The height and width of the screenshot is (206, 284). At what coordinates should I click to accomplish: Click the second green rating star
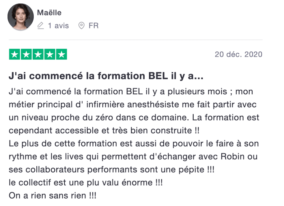pyautogui.click(x=26, y=55)
